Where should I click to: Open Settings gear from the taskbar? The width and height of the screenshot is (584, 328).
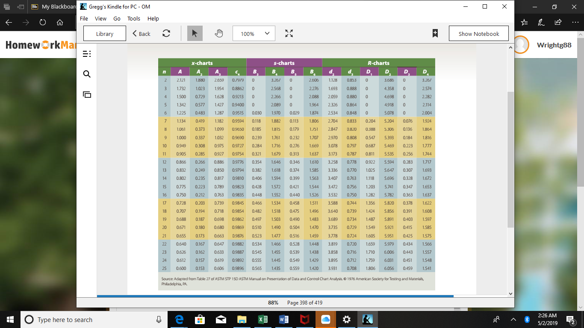[x=347, y=319]
